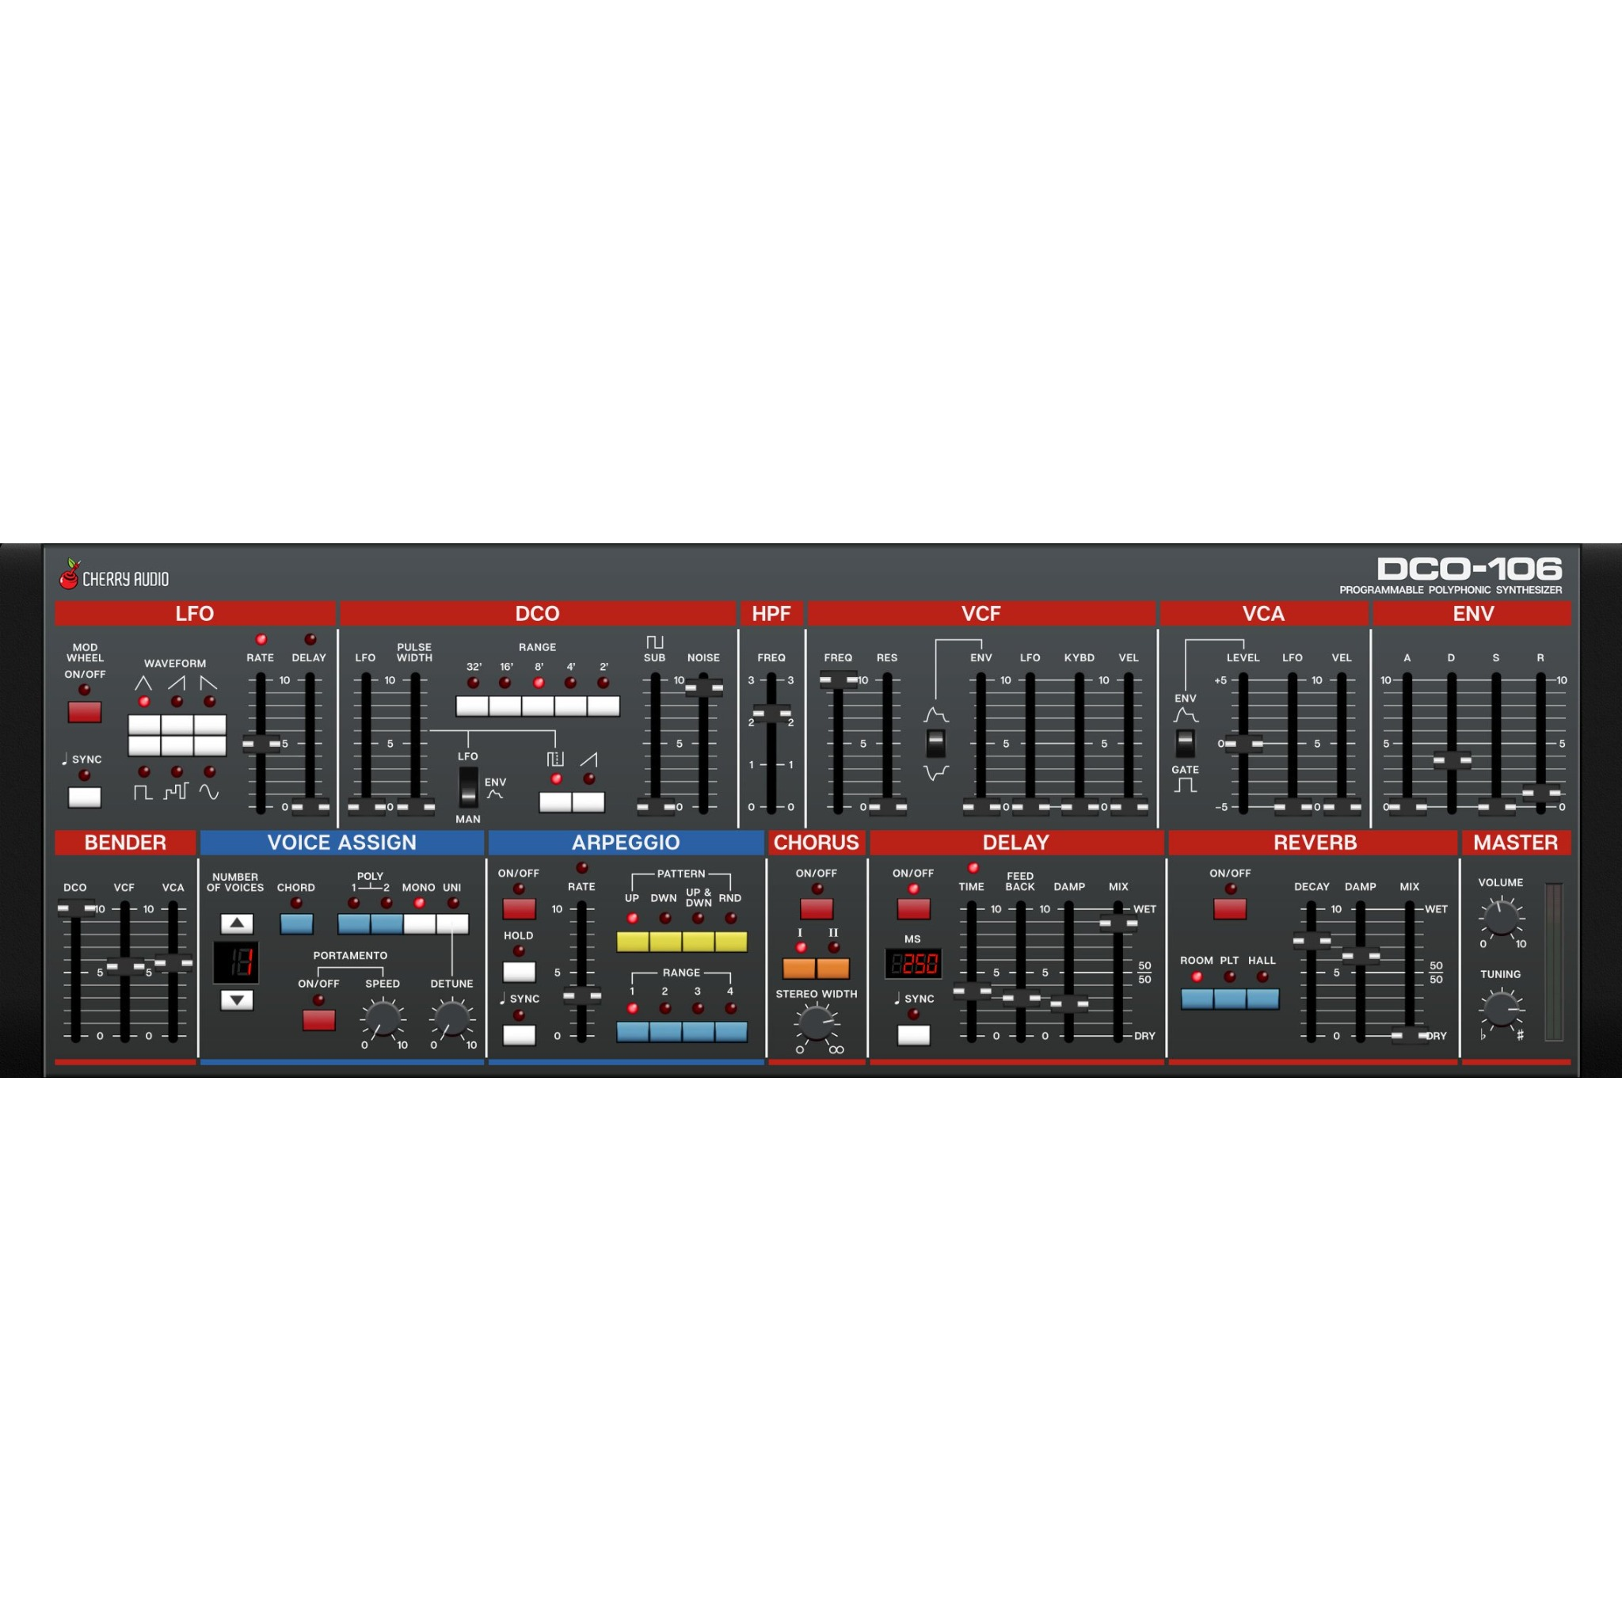Toggle the Mod Wheel ON/OFF button
This screenshot has height=1622, width=1622.
tap(85, 713)
